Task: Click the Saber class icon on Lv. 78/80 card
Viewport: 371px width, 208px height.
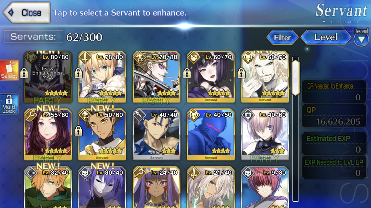Action: [x=85, y=58]
